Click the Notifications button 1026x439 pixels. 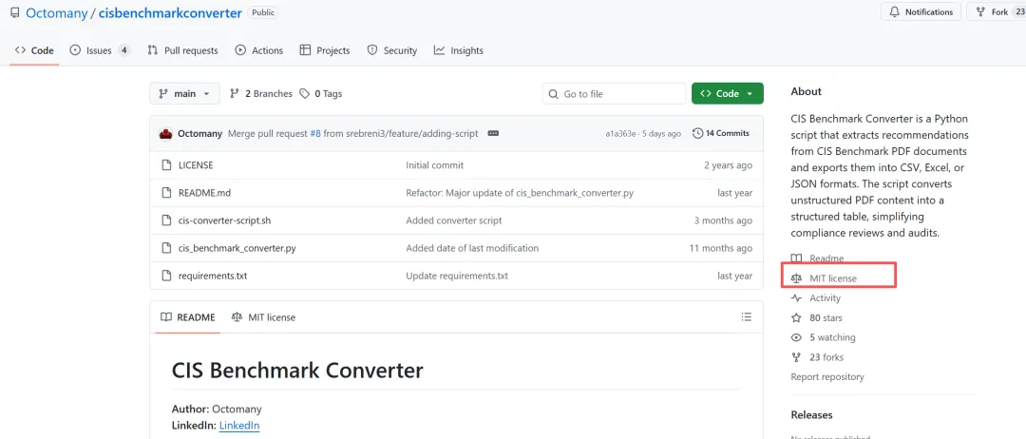921,11
